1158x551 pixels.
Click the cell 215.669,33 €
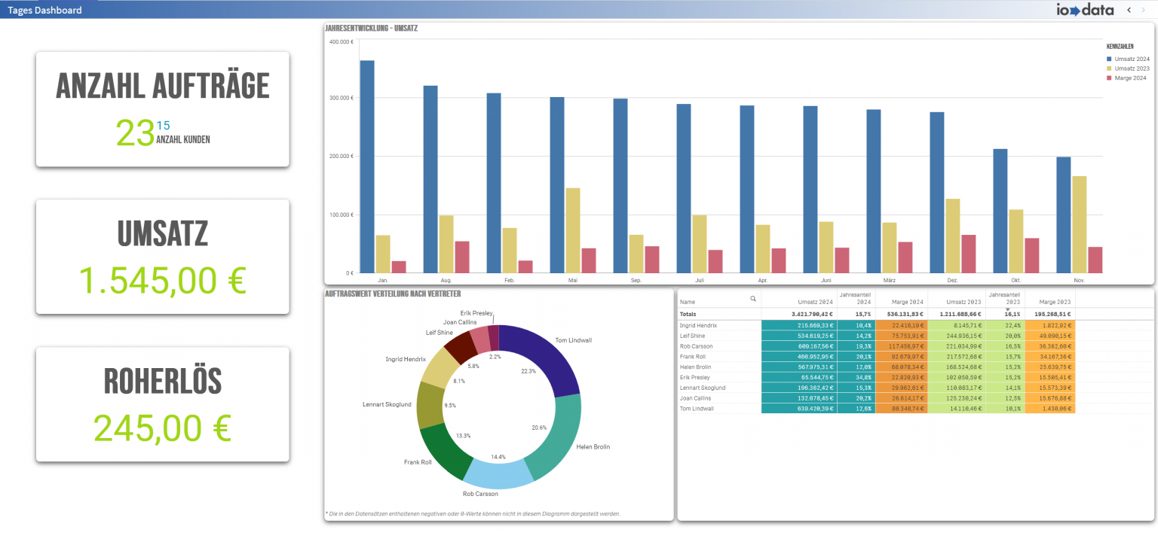799,325
